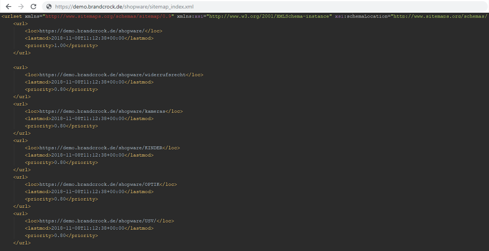Click lastmod date under widerrufsrecht URL
Viewport: 489px width, 251px height.
[88, 82]
